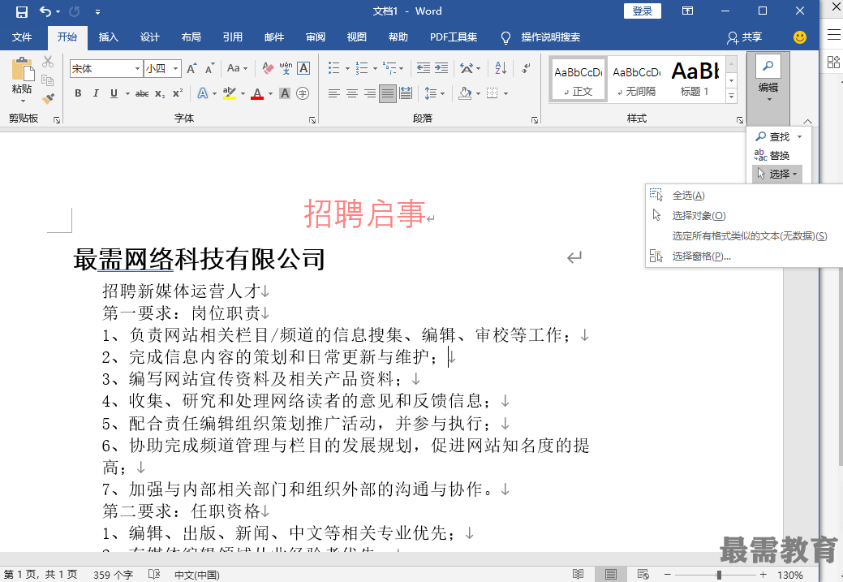The width and height of the screenshot is (843, 582).
Task: Save the document using the floppy disk icon
Action: click(x=22, y=11)
